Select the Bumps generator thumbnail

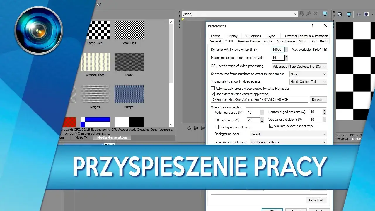129,94
